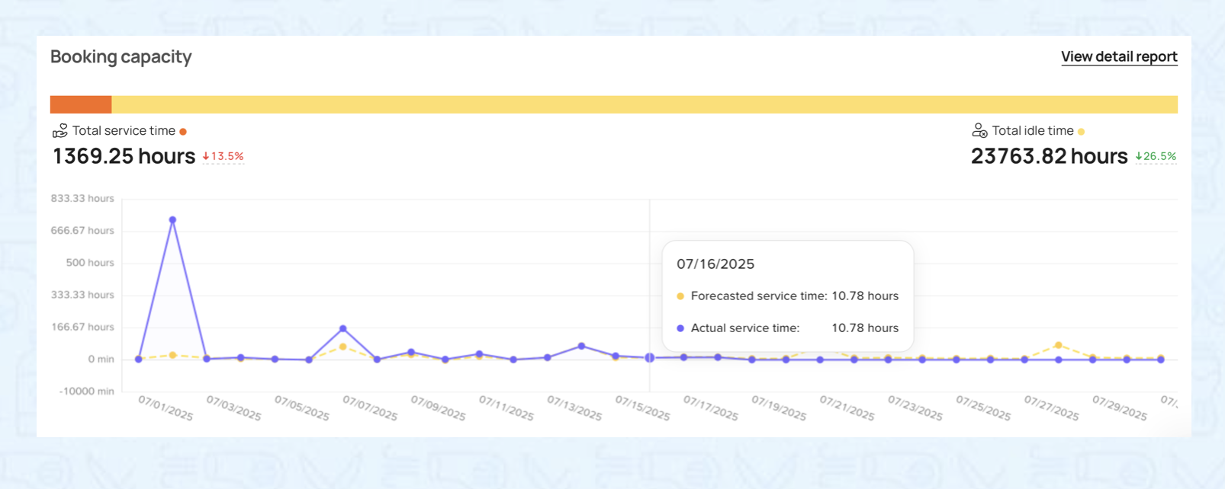Click the purple data point at 07/14 bump
This screenshot has width=1225, height=489.
tap(582, 346)
